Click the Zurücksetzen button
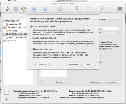The image size is (126, 104). (96, 82)
